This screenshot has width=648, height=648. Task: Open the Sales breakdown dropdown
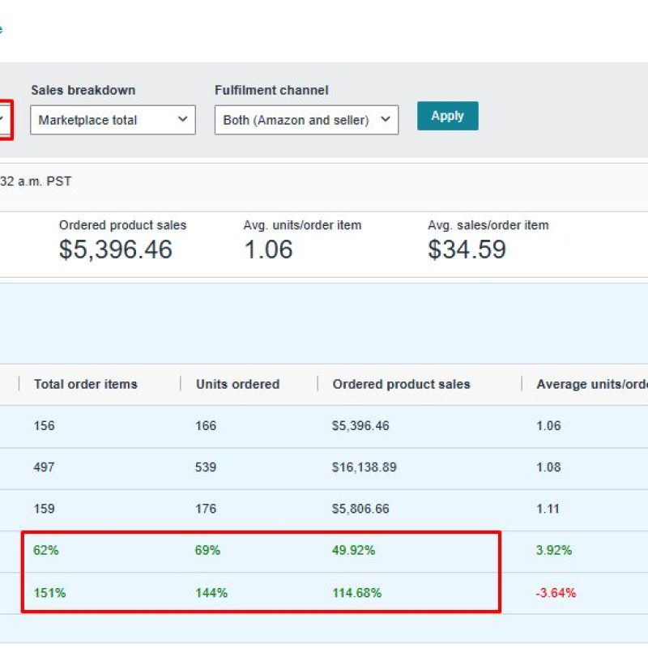[x=113, y=120]
